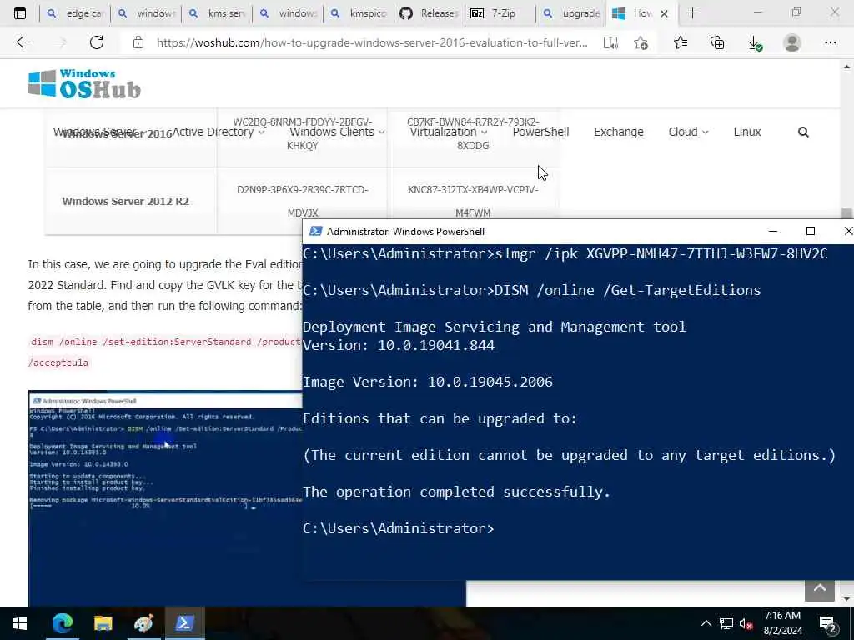Expand the Virtualization menu
Viewport: 854px width, 640px height.
tap(448, 132)
